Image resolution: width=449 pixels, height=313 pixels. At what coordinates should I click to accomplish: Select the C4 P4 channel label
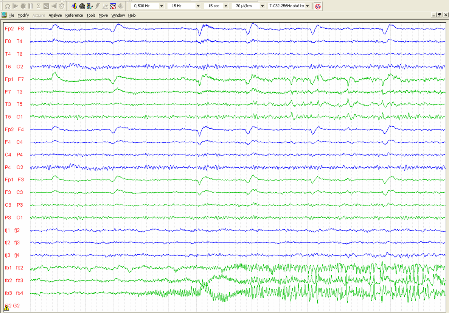14,154
